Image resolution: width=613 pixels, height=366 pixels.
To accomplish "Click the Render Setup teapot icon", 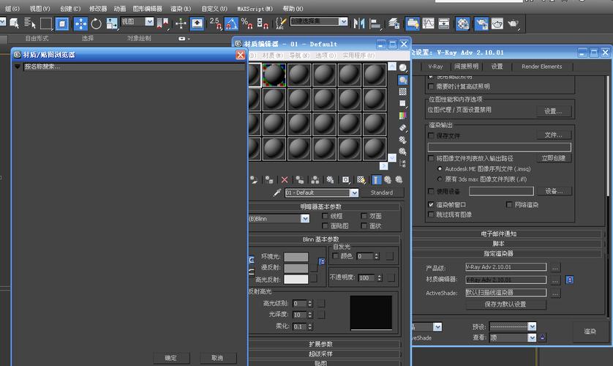I will [x=481, y=24].
